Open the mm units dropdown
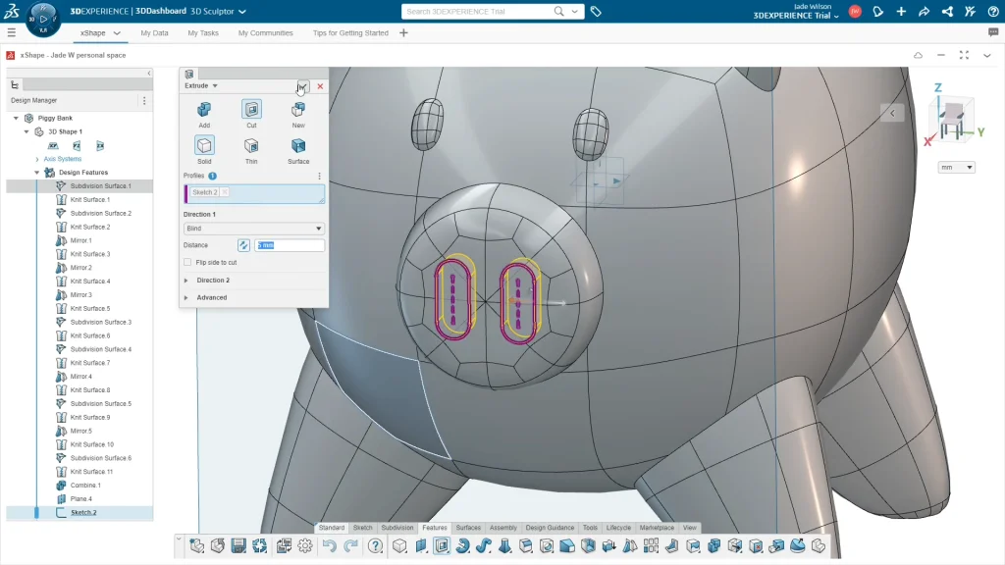Screen dimensions: 1005x565 tap(956, 168)
